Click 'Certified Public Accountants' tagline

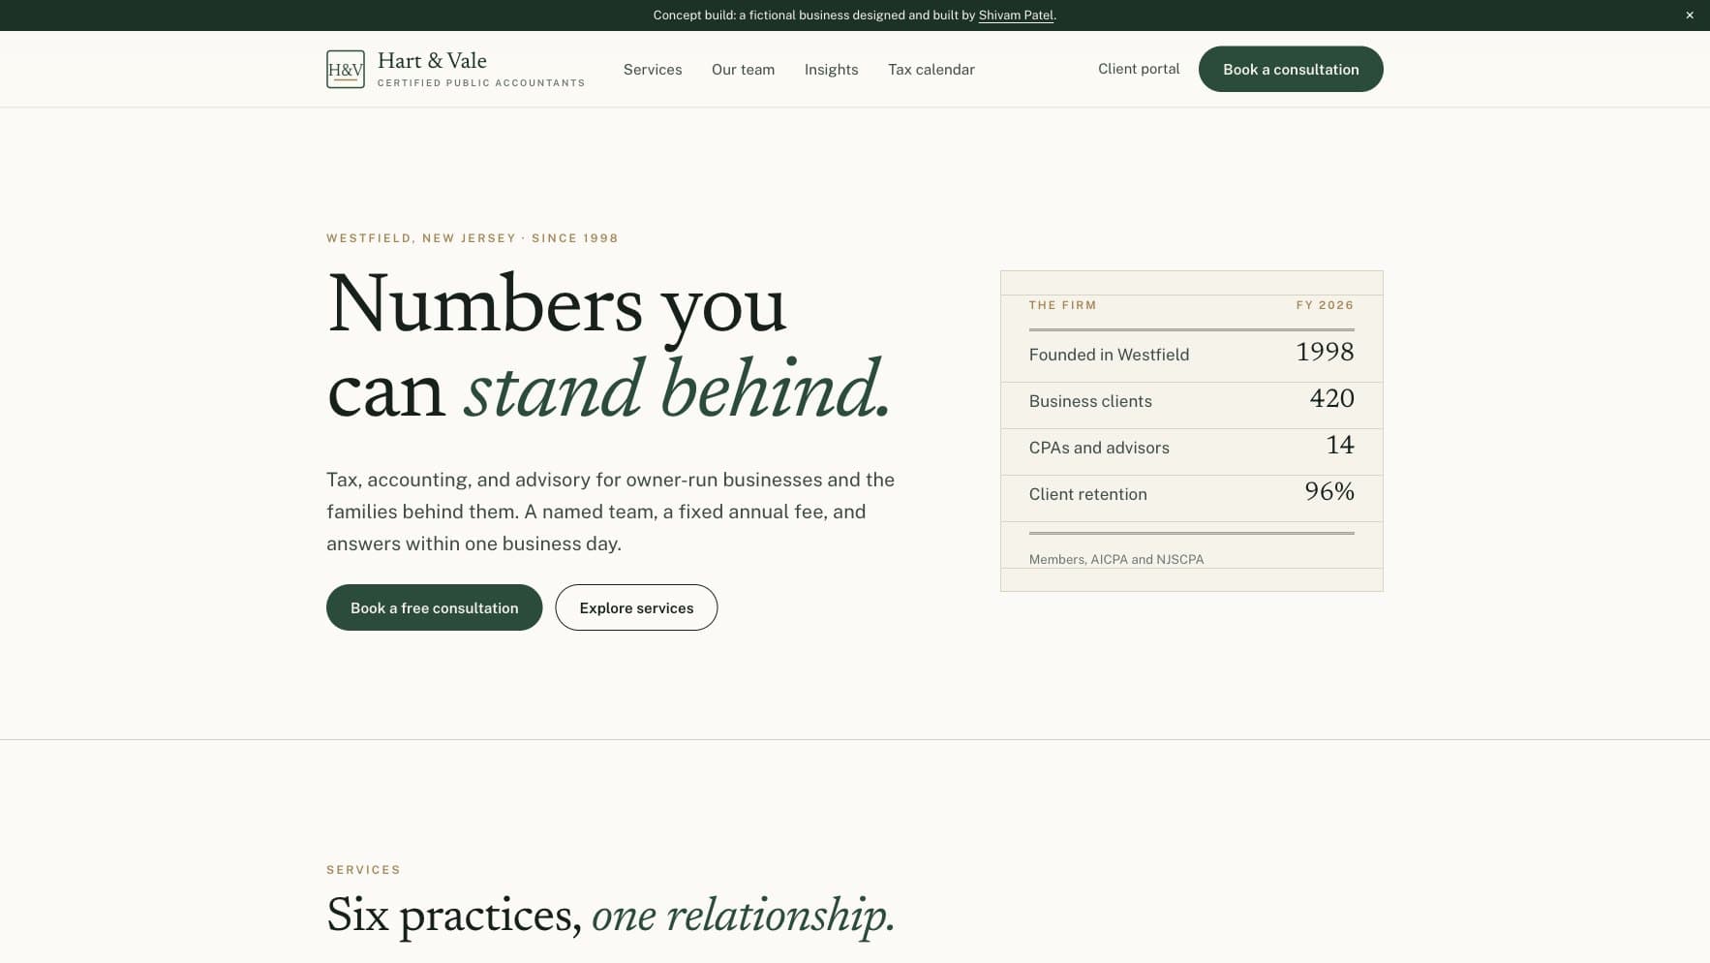point(481,83)
